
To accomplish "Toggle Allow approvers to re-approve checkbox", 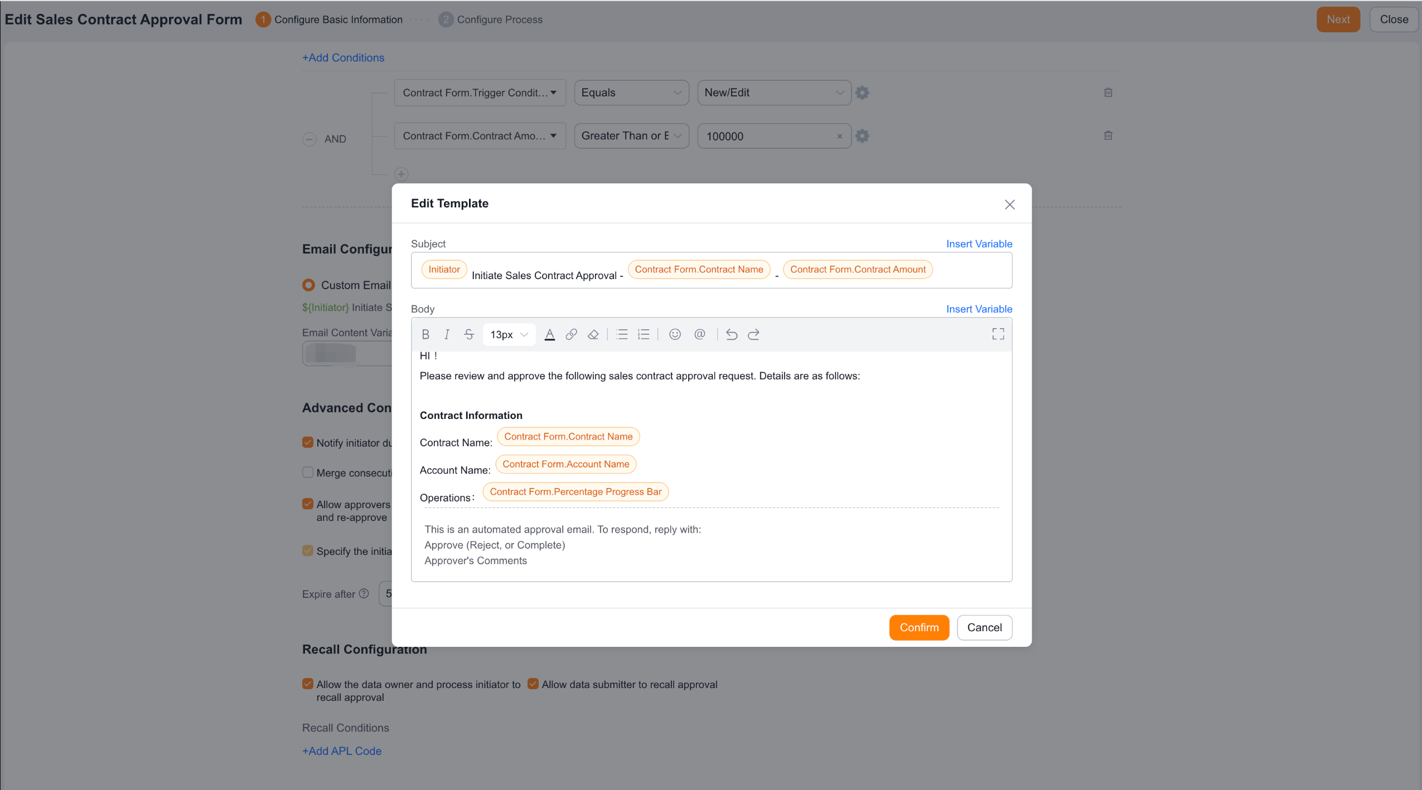I will click(308, 504).
